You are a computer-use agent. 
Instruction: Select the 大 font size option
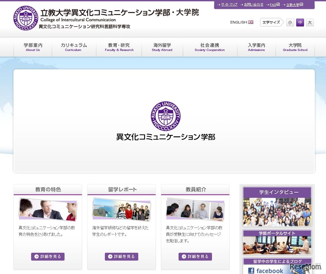click(310, 22)
